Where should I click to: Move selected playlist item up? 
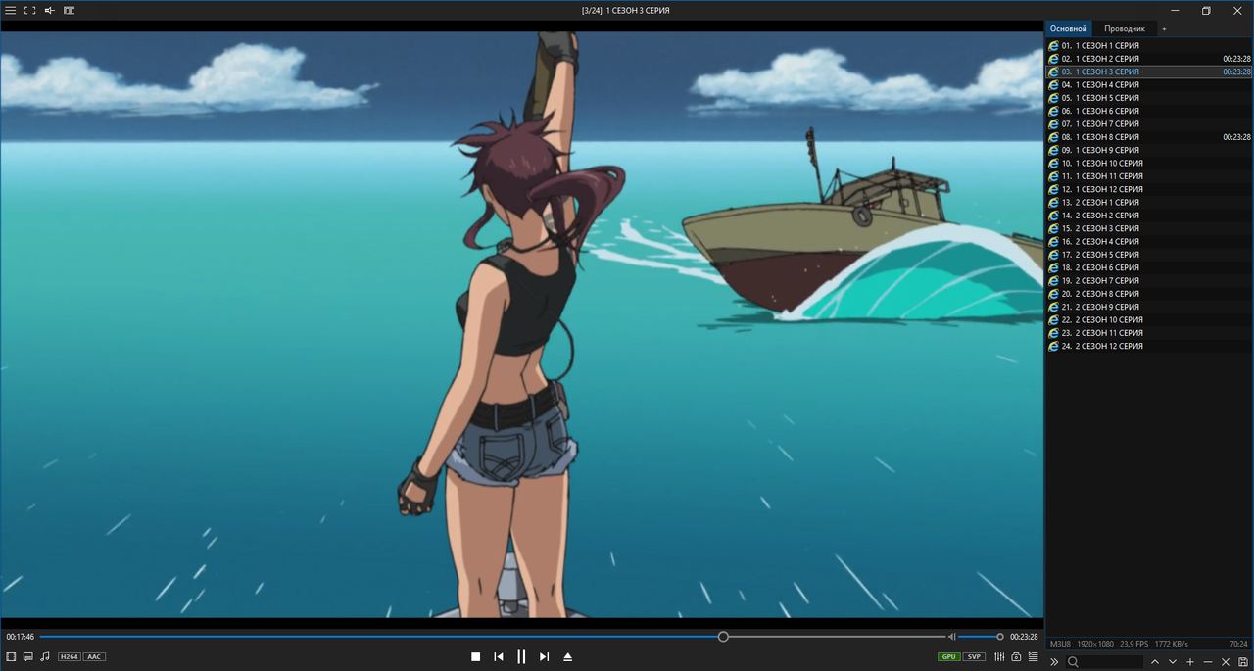pos(1155,662)
